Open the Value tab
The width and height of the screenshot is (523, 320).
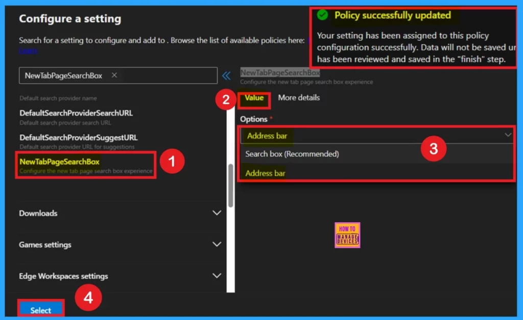(254, 98)
